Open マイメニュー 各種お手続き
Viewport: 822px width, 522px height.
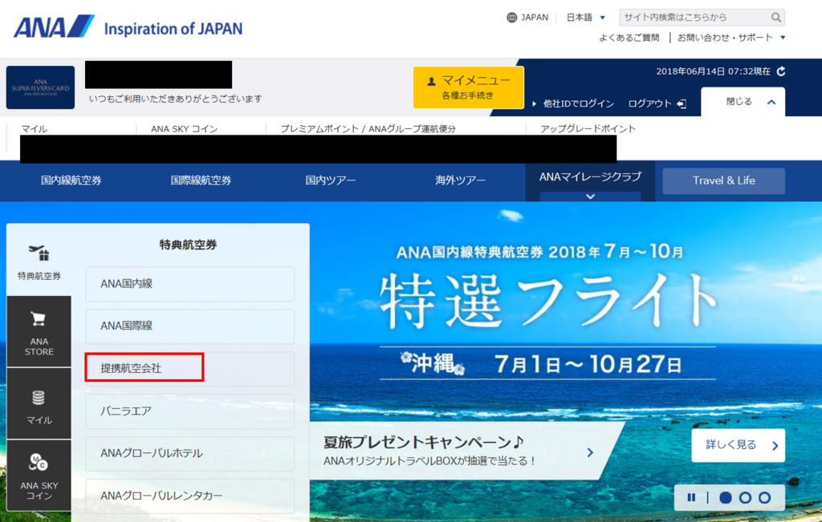pyautogui.click(x=468, y=87)
